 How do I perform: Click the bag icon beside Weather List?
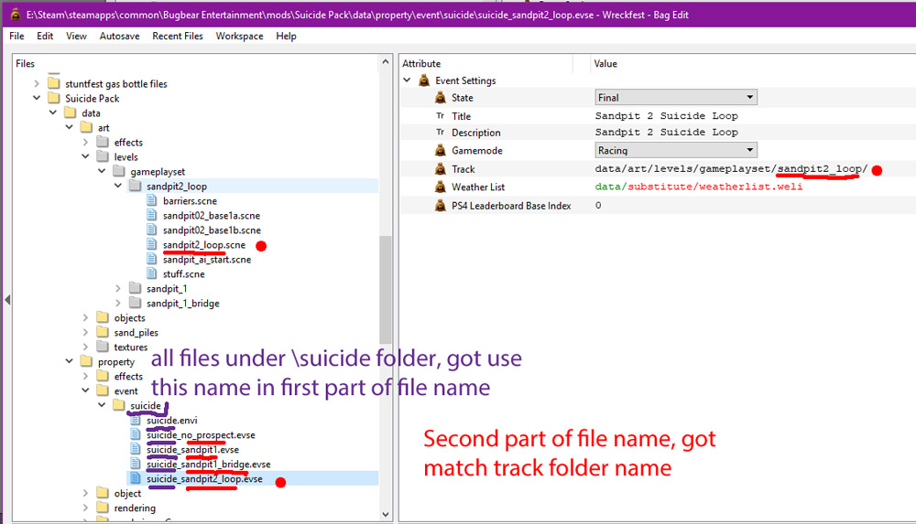441,187
